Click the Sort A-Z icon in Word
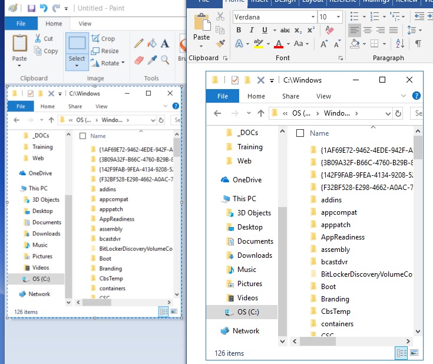433x364 pixels. pos(400,44)
